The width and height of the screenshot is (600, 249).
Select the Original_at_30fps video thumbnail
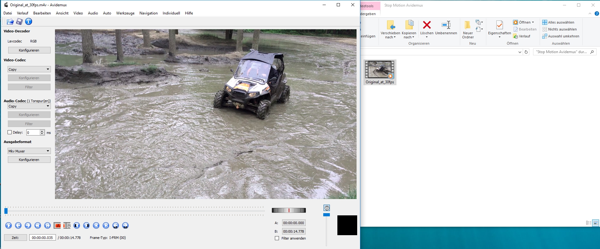click(x=379, y=70)
